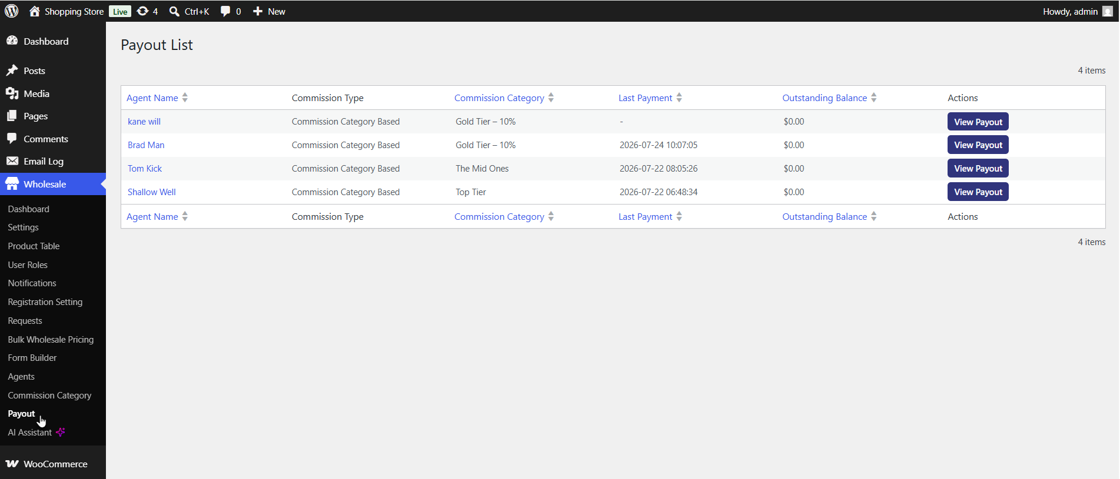Screen dimensions: 1120x479
Task: Open the comments bubble icon in the admin bar
Action: [225, 11]
